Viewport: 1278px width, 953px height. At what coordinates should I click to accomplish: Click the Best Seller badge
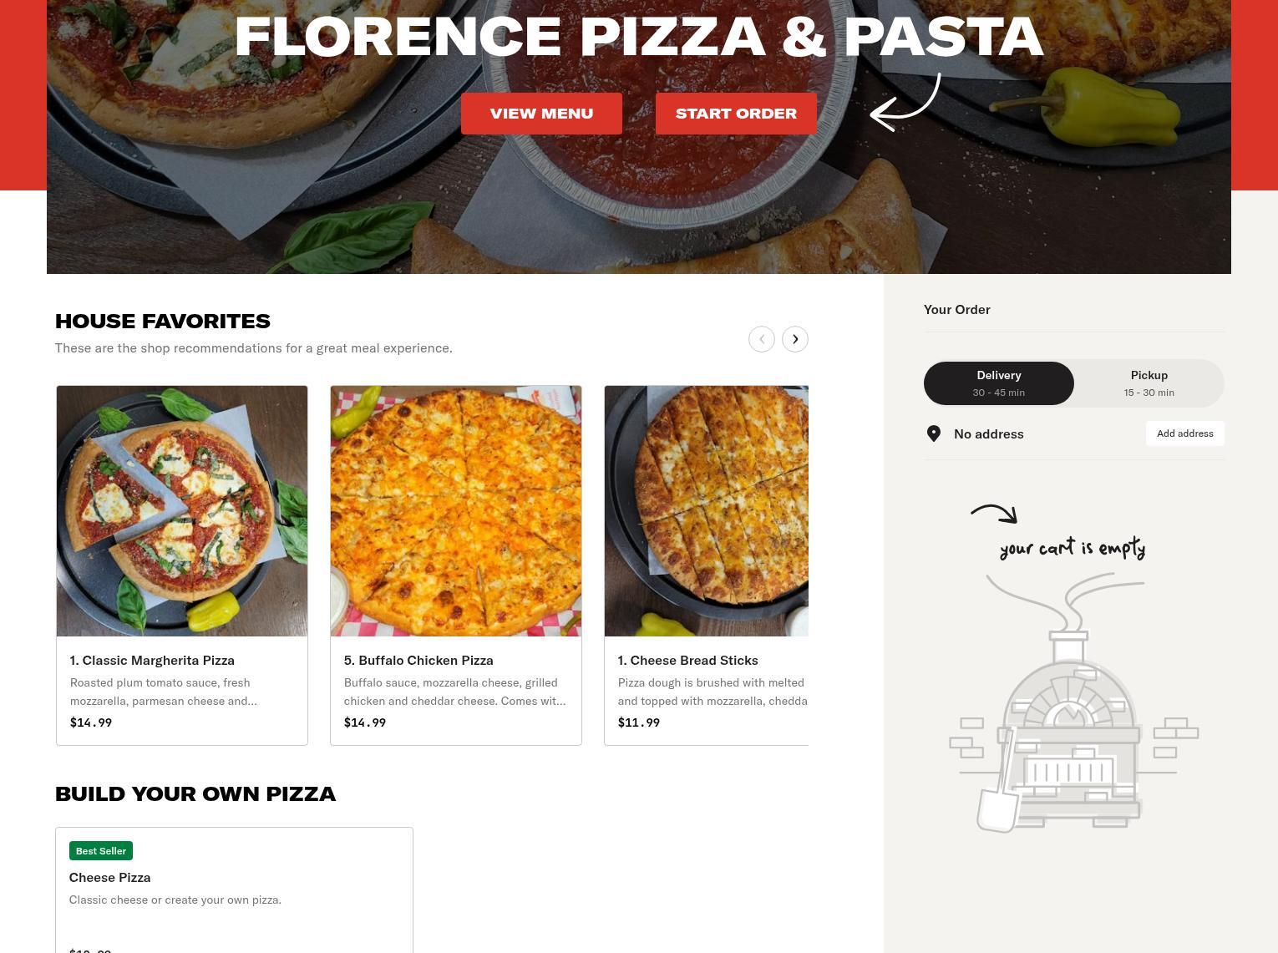click(x=101, y=851)
